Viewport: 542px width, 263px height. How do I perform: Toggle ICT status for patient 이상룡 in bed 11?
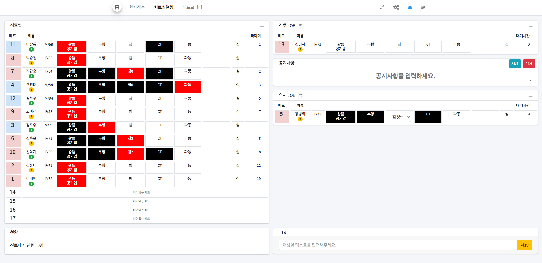[x=159, y=47]
